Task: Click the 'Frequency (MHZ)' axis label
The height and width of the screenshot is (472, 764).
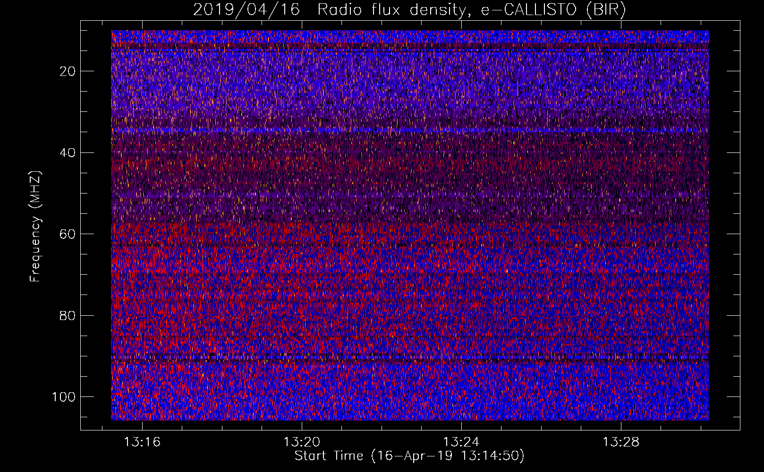Action: pos(35,226)
